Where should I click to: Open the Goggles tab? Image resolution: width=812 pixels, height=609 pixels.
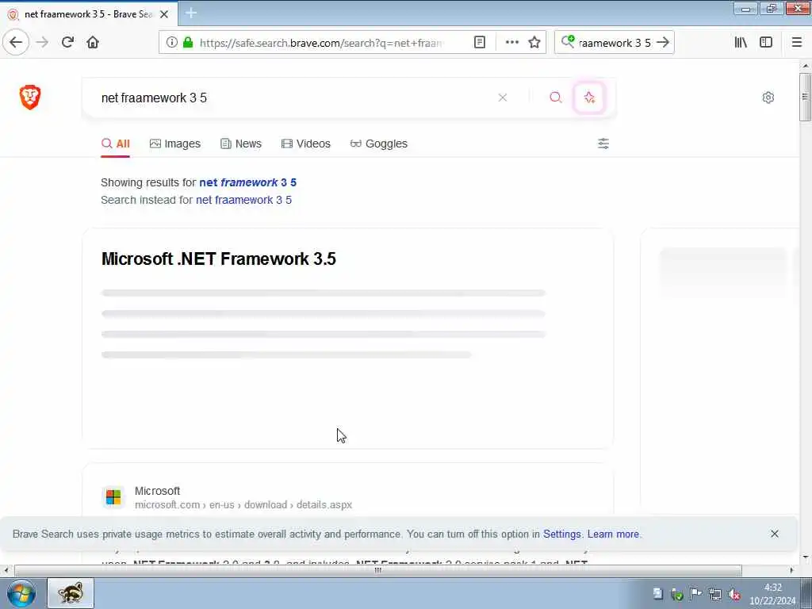coord(378,144)
